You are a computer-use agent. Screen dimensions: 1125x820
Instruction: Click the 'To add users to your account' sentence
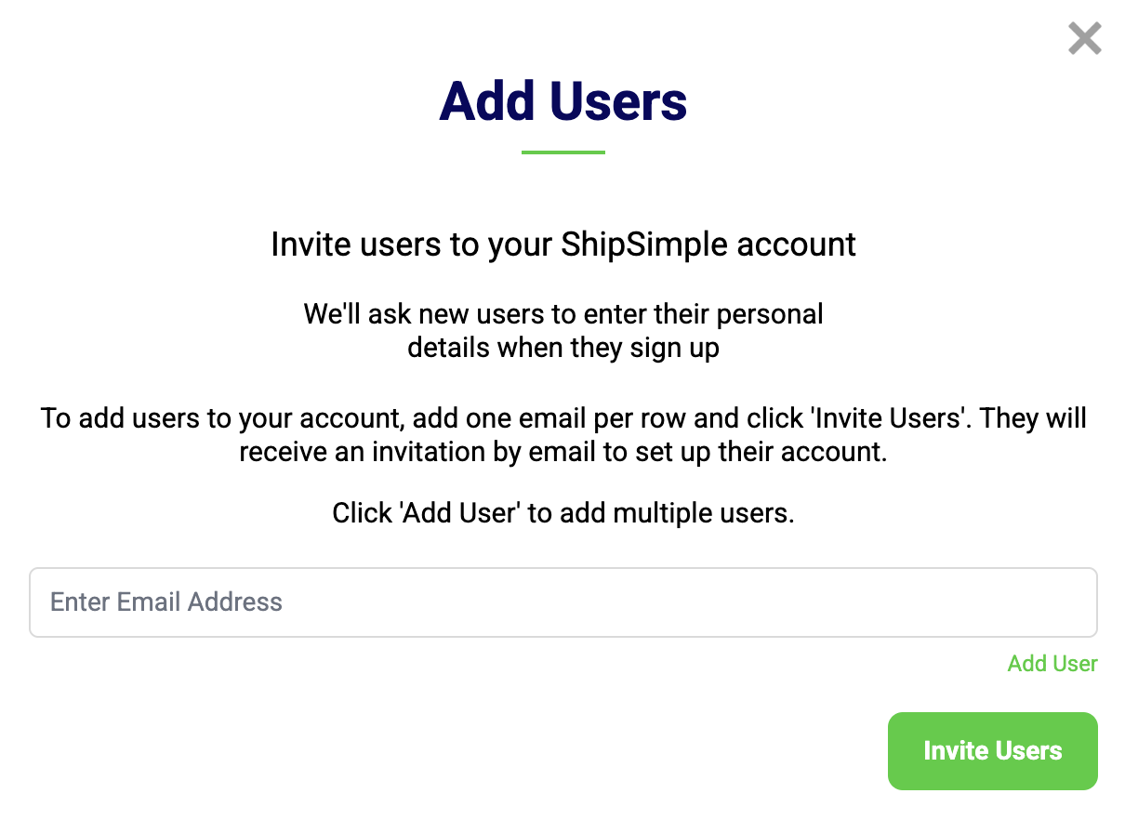(220, 418)
